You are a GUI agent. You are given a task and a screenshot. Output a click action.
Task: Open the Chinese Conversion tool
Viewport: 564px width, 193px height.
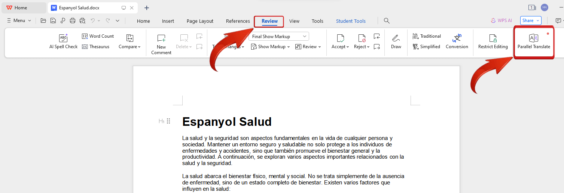click(457, 41)
